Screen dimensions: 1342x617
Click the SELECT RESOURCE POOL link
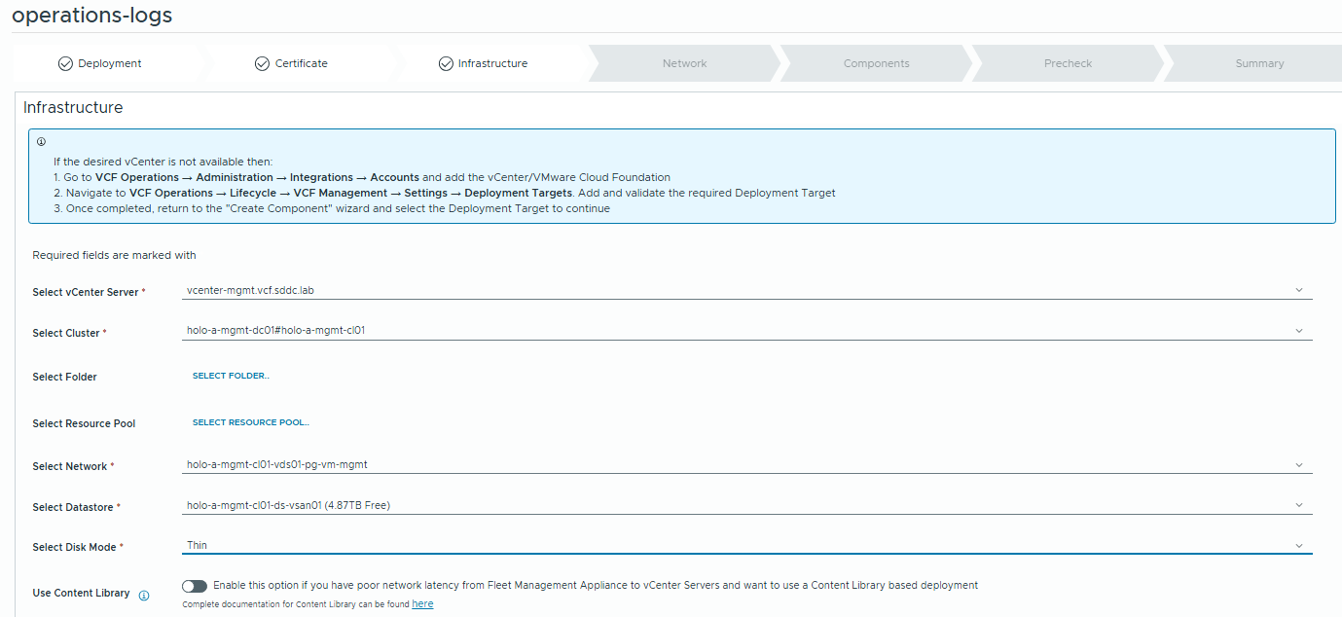click(x=250, y=423)
